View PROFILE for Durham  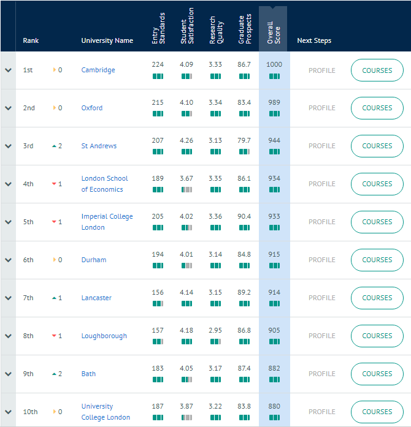click(x=322, y=260)
